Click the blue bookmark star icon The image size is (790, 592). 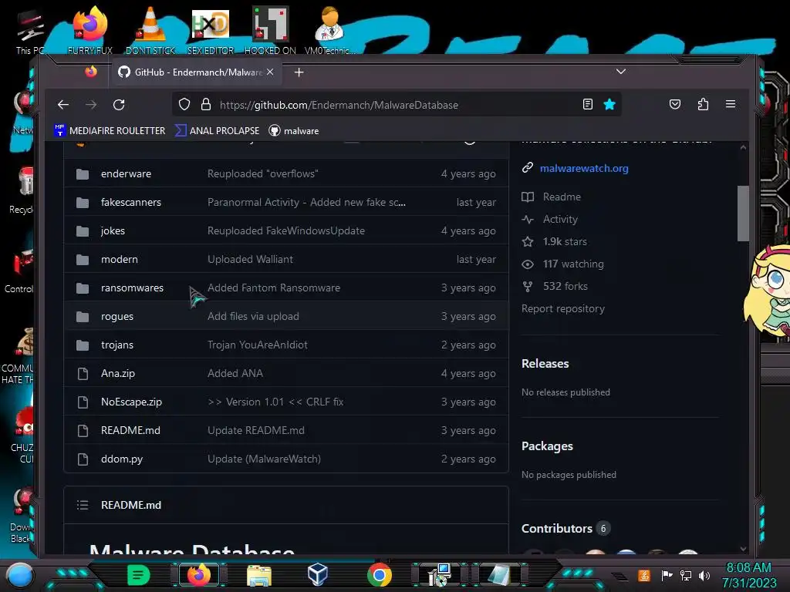pyautogui.click(x=609, y=104)
